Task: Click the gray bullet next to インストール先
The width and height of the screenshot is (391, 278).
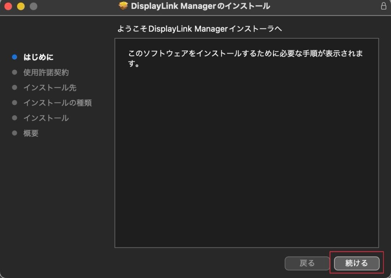Action: coord(15,88)
